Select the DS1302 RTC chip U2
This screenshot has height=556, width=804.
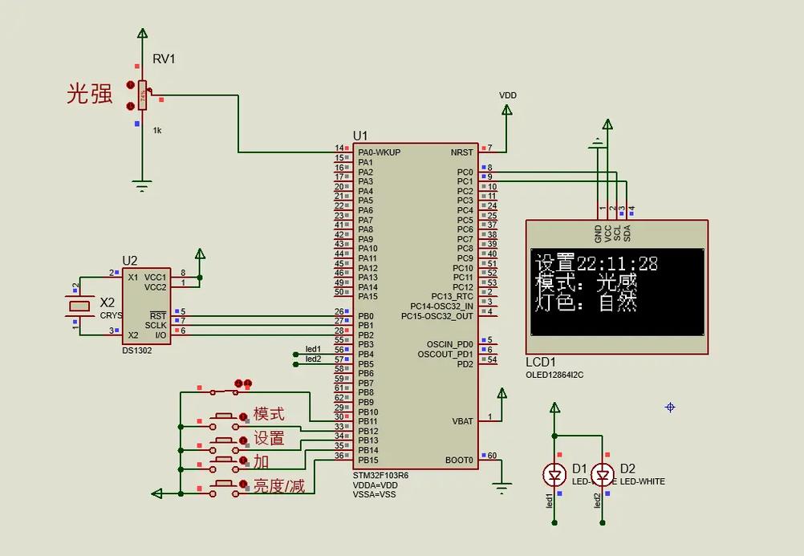pyautogui.click(x=146, y=306)
